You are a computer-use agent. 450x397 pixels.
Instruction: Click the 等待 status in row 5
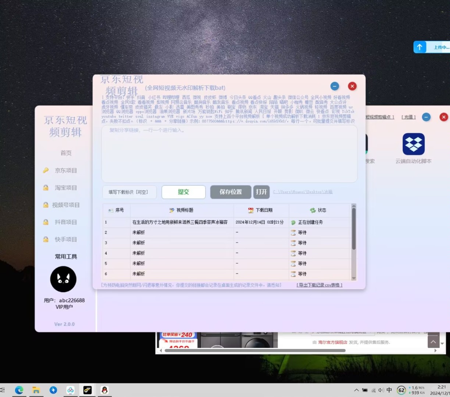pyautogui.click(x=302, y=264)
